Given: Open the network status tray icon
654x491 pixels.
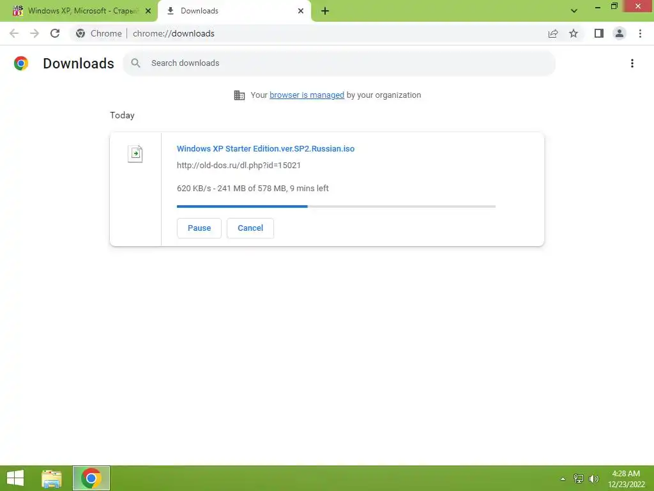Looking at the screenshot, I should (579, 479).
